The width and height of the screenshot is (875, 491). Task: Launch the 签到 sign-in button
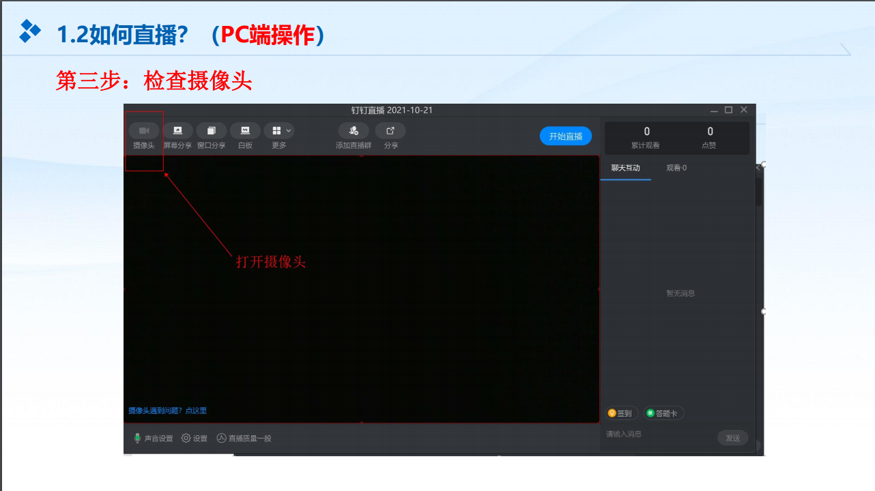click(x=621, y=413)
